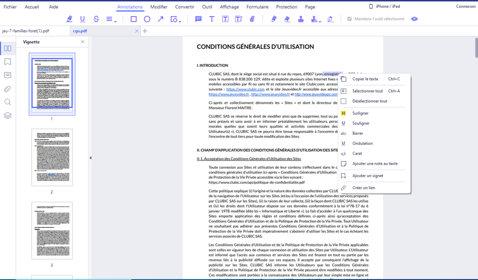478x280 pixels.
Task: Choose 'Ajouter un signet' in context menu
Action: coord(374,175)
